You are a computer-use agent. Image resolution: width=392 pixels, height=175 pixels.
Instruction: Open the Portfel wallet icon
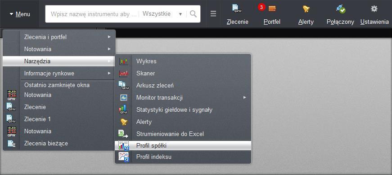point(272,9)
